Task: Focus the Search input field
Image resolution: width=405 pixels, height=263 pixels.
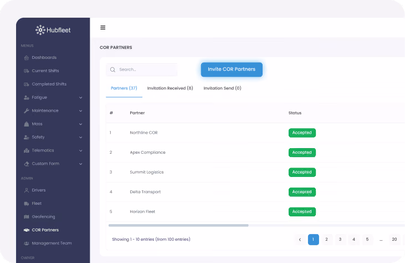Action: tap(141, 69)
